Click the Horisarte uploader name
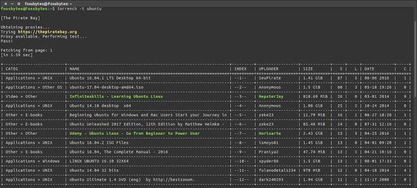 270,134
